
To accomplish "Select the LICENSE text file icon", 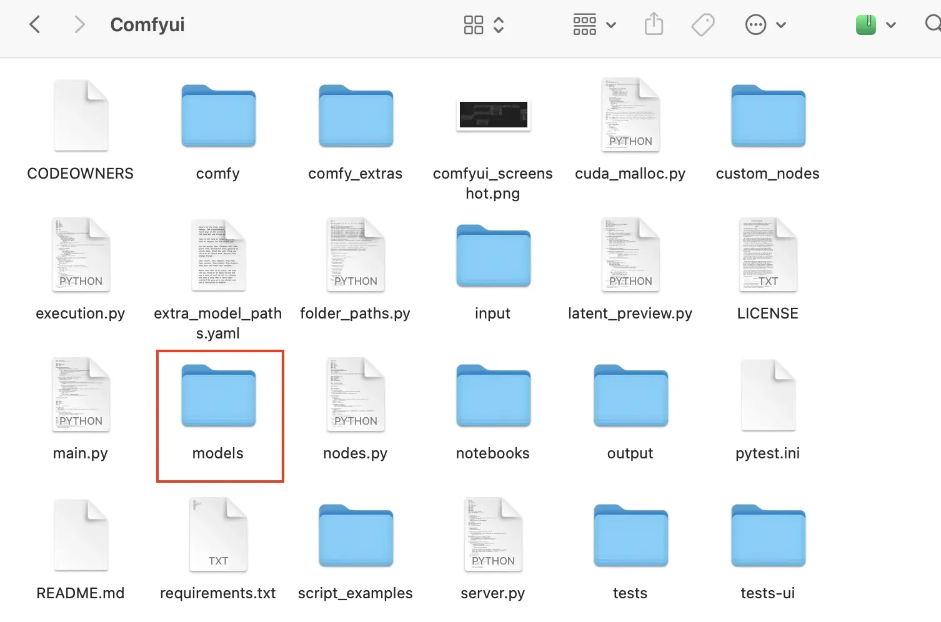I will tap(768, 255).
